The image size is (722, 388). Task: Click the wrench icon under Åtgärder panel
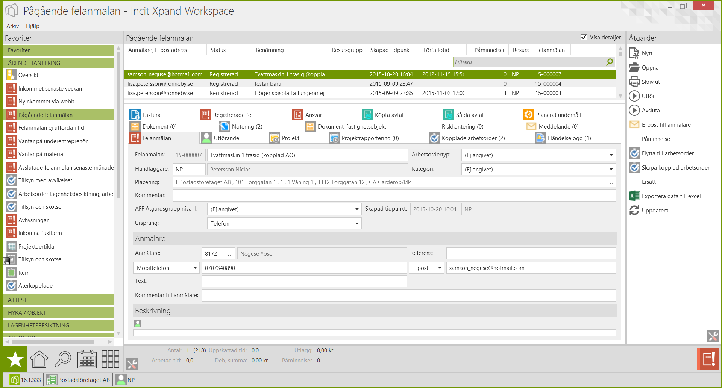click(x=713, y=336)
